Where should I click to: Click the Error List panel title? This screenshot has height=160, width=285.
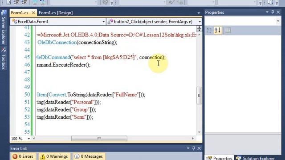pos(18,148)
